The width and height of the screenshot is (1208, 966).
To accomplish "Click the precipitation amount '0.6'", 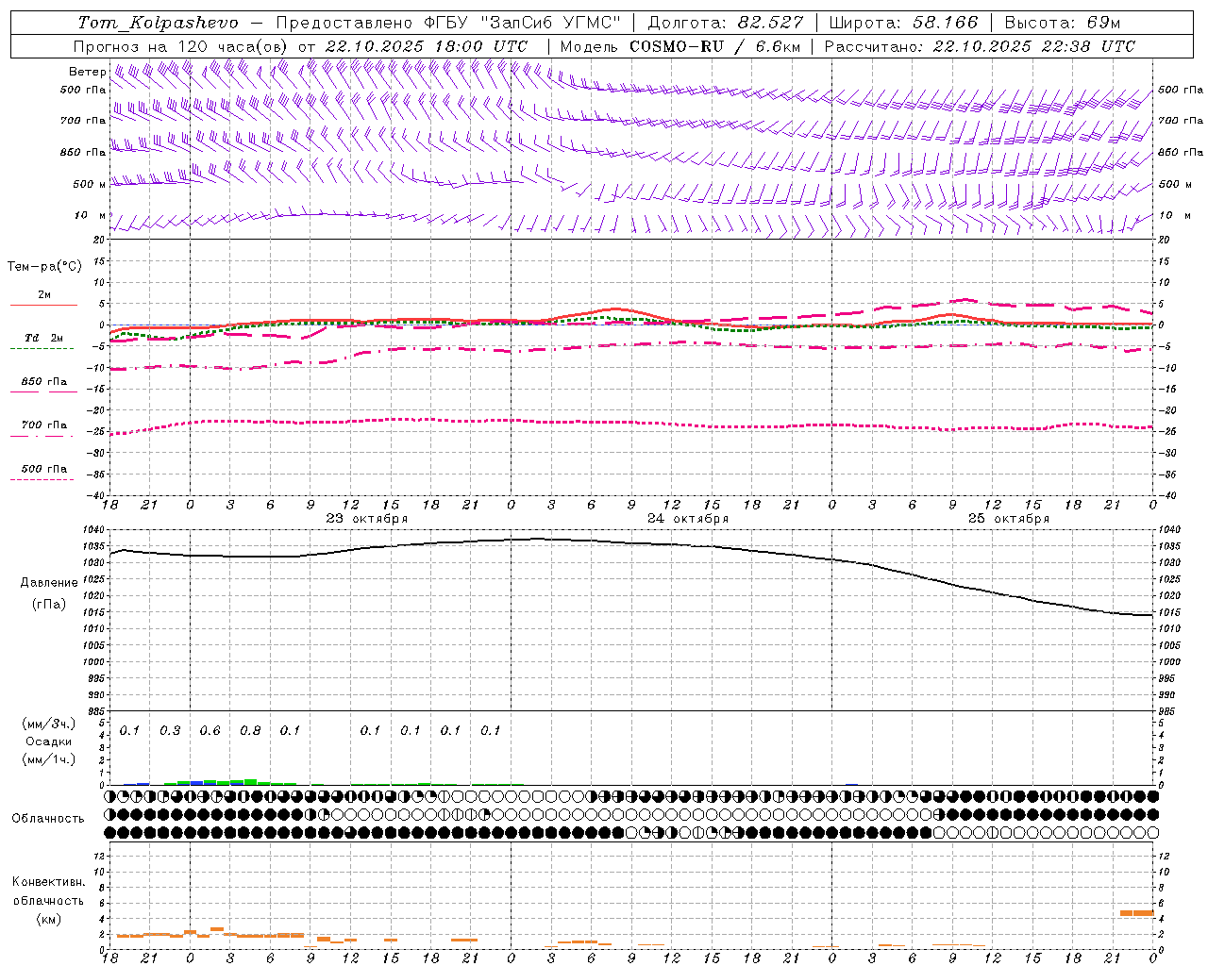I will [210, 731].
